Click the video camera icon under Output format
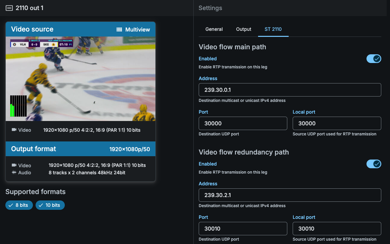 (x=14, y=165)
